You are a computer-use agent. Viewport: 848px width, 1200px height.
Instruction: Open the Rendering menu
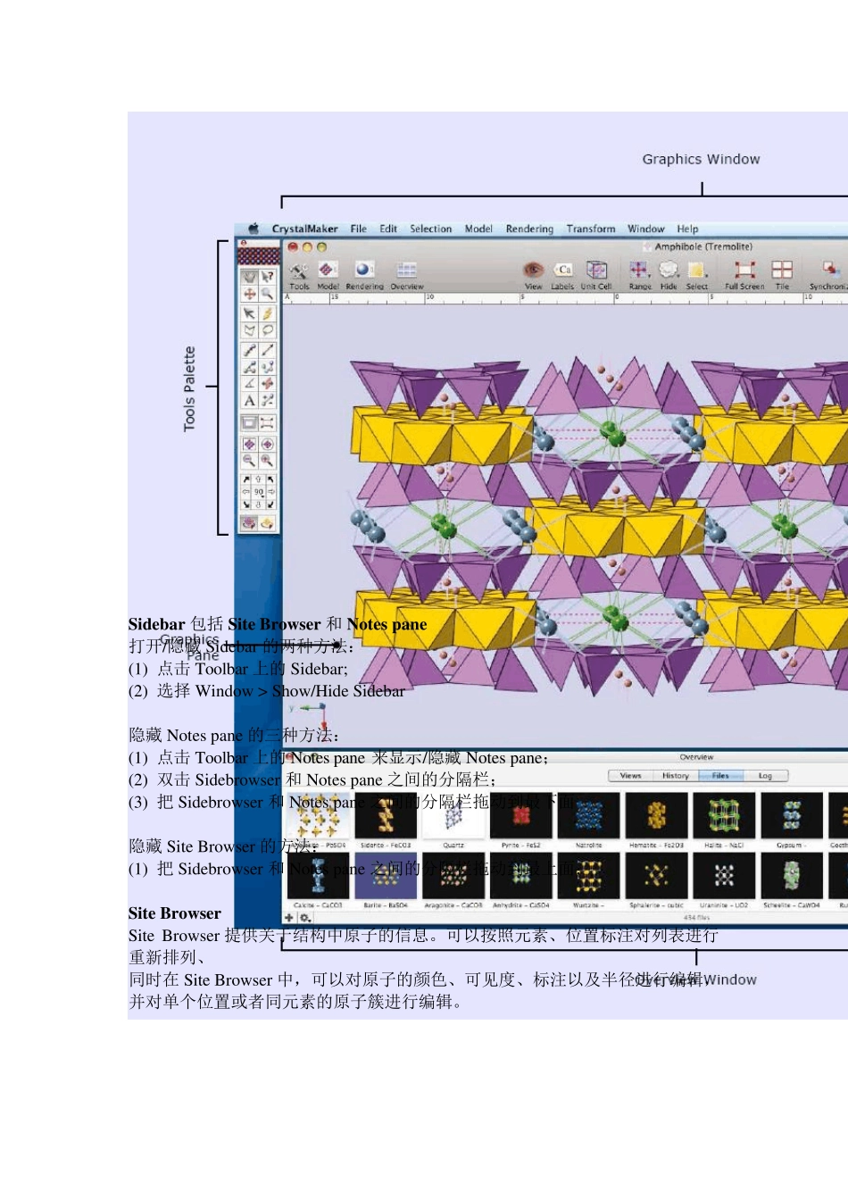pyautogui.click(x=529, y=229)
